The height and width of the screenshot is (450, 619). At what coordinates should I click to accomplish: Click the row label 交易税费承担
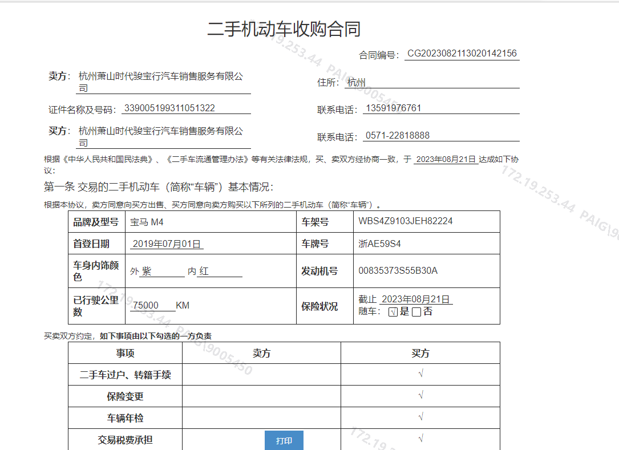point(125,440)
